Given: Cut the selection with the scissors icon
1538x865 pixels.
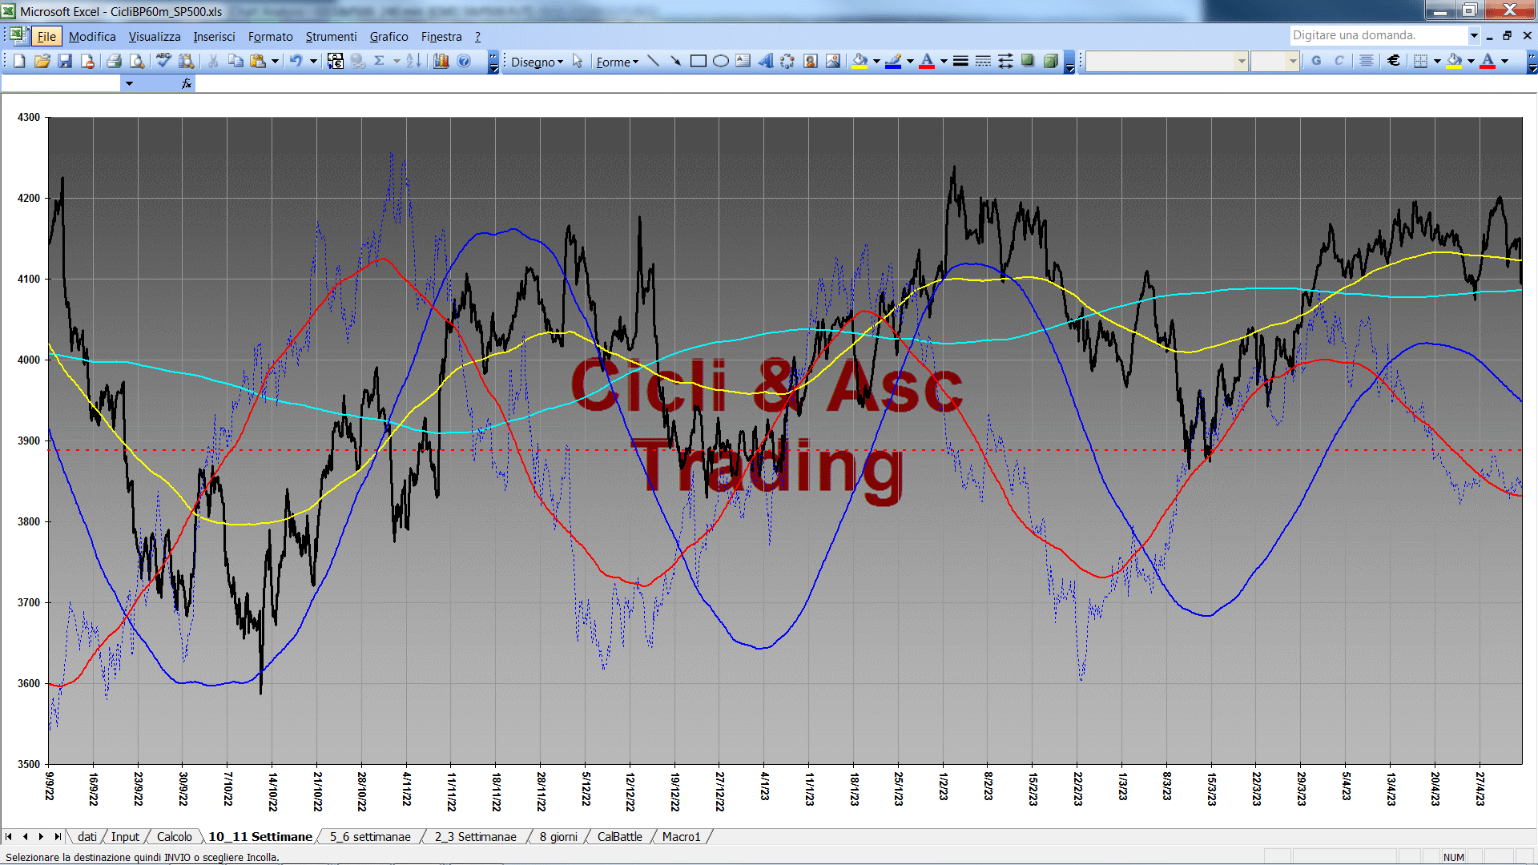Looking at the screenshot, I should click(213, 61).
